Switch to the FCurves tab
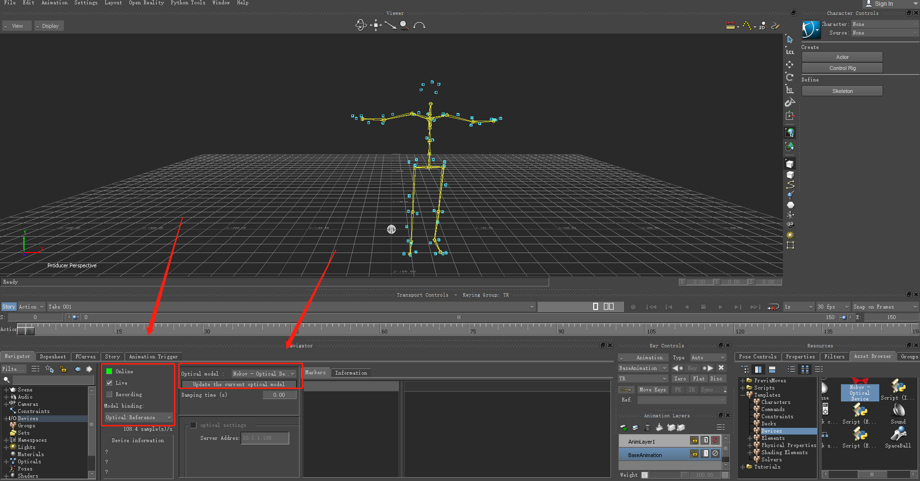Viewport: 920px width, 481px height. (85, 356)
